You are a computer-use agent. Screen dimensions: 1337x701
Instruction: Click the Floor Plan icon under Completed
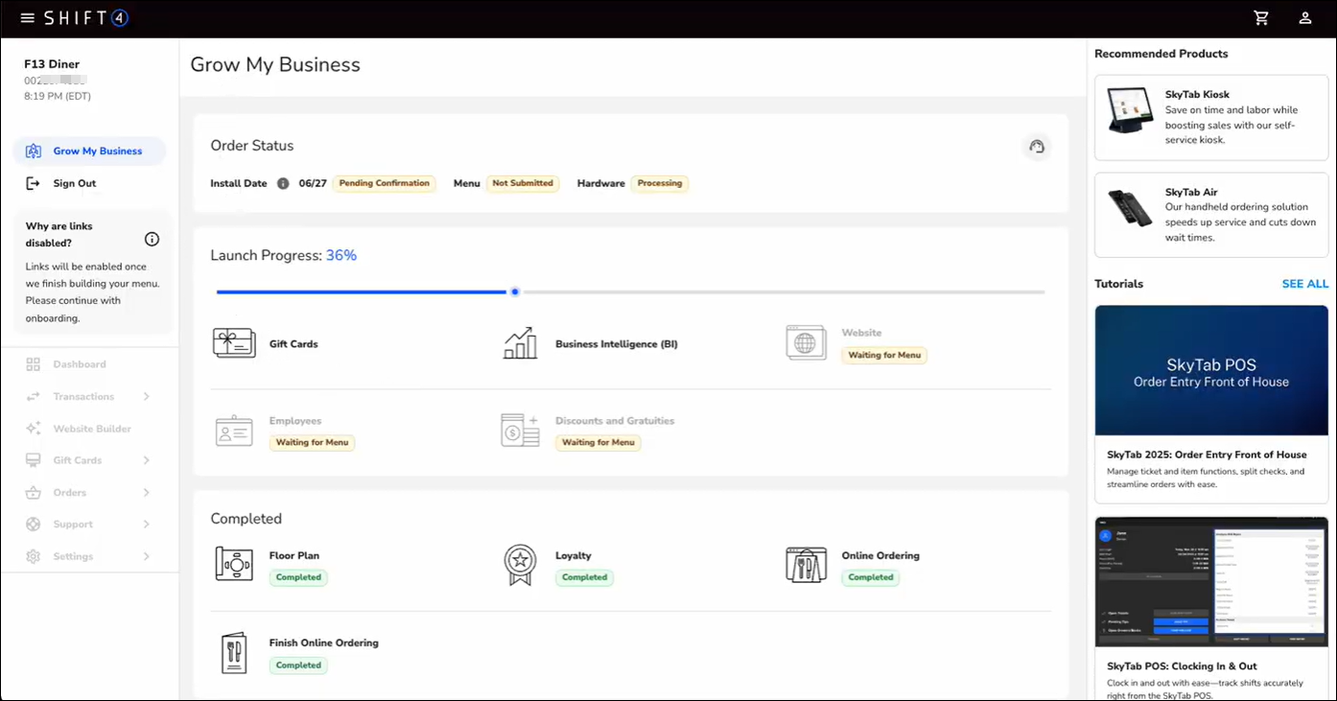(234, 564)
